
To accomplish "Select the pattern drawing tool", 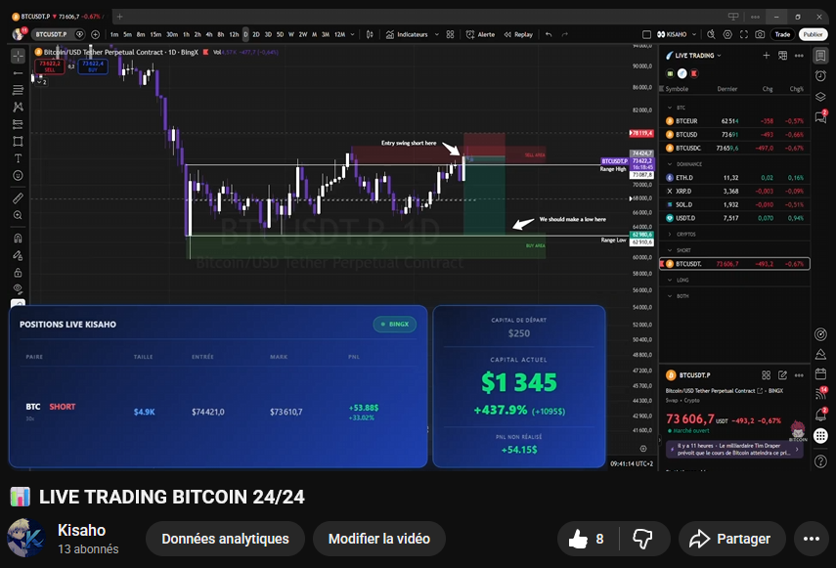I will coord(19,108).
